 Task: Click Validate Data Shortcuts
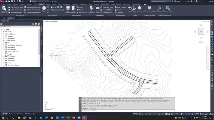[x=32, y=10]
